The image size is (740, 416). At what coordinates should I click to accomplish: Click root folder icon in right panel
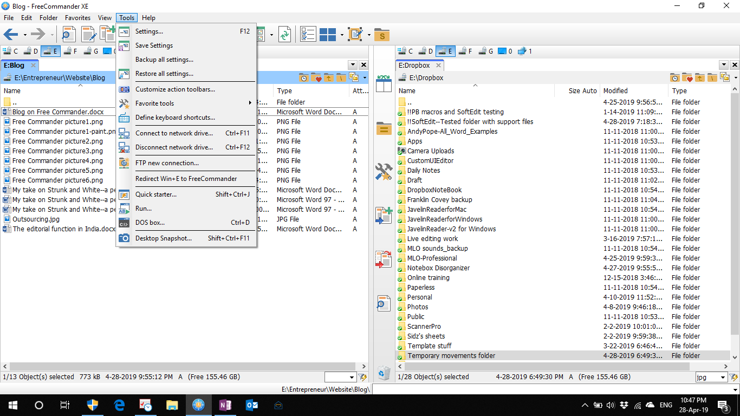(712, 78)
